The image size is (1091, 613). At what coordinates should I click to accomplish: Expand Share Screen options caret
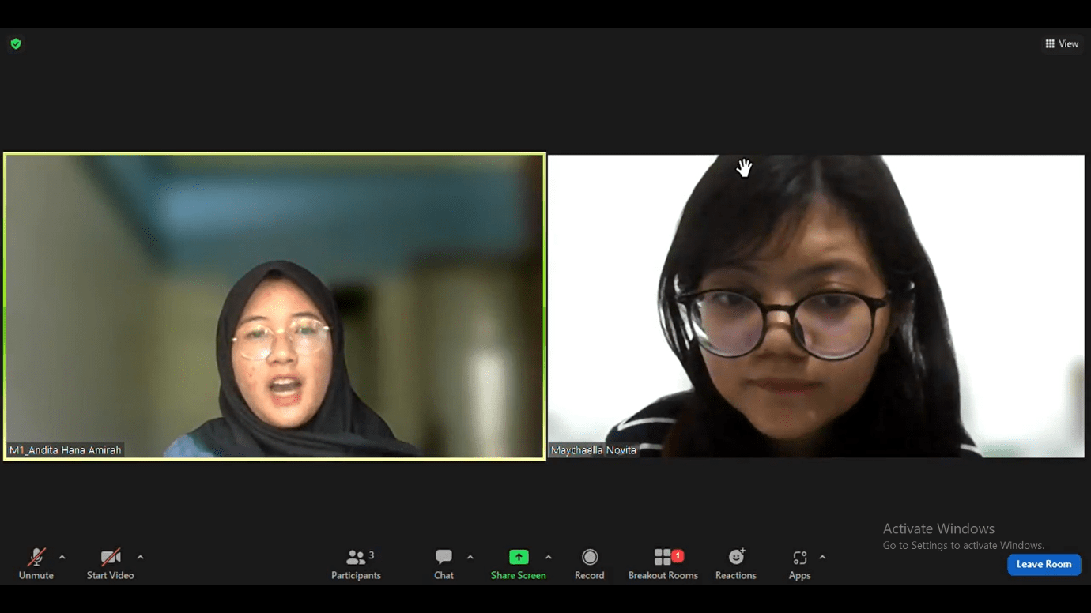point(549,557)
